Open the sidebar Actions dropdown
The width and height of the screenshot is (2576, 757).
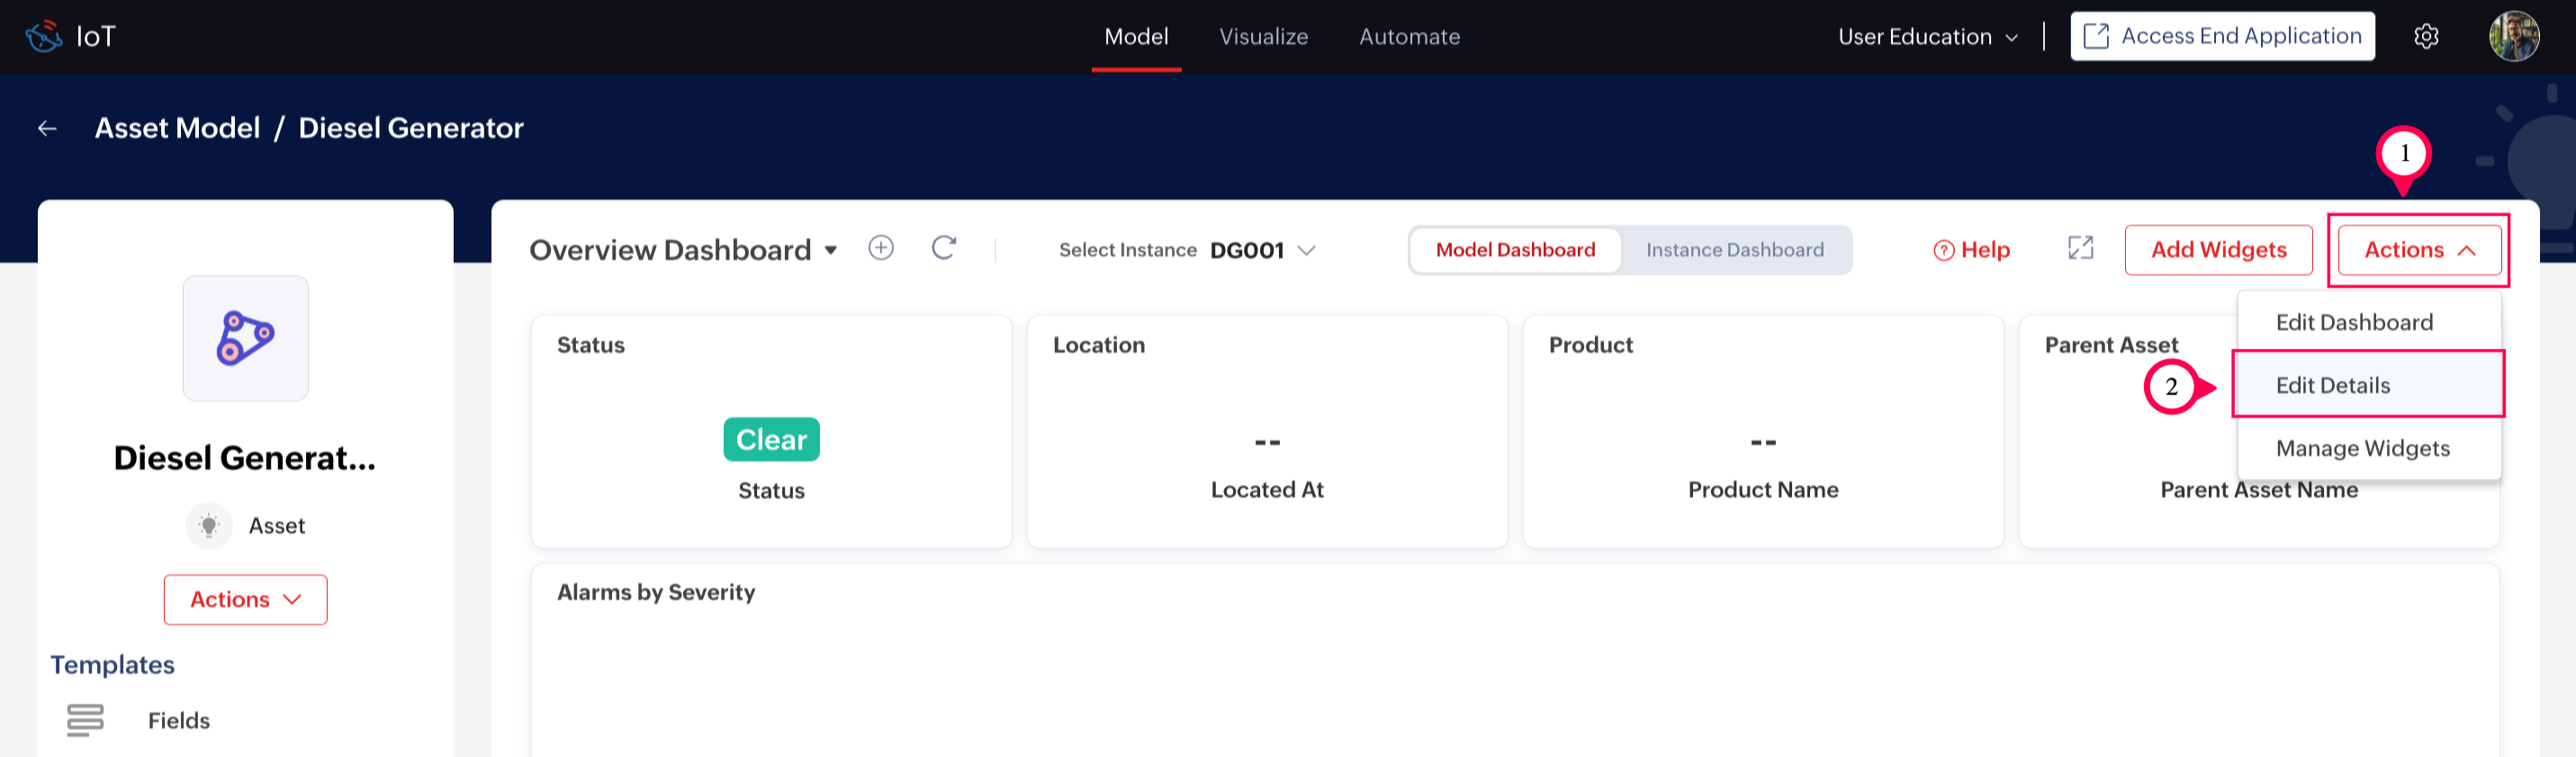[x=245, y=599]
